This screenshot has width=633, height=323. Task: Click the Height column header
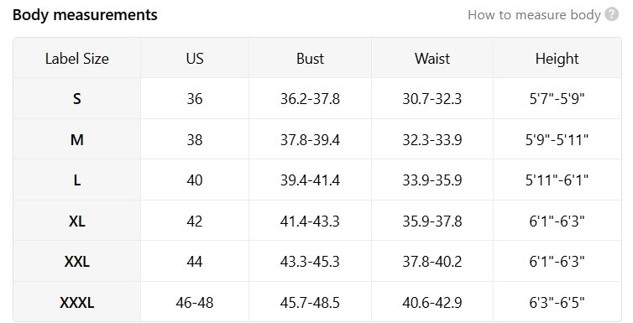pos(557,59)
